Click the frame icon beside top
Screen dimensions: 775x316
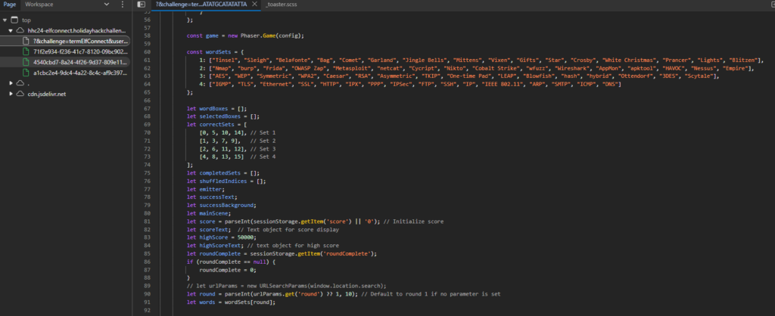(x=15, y=20)
